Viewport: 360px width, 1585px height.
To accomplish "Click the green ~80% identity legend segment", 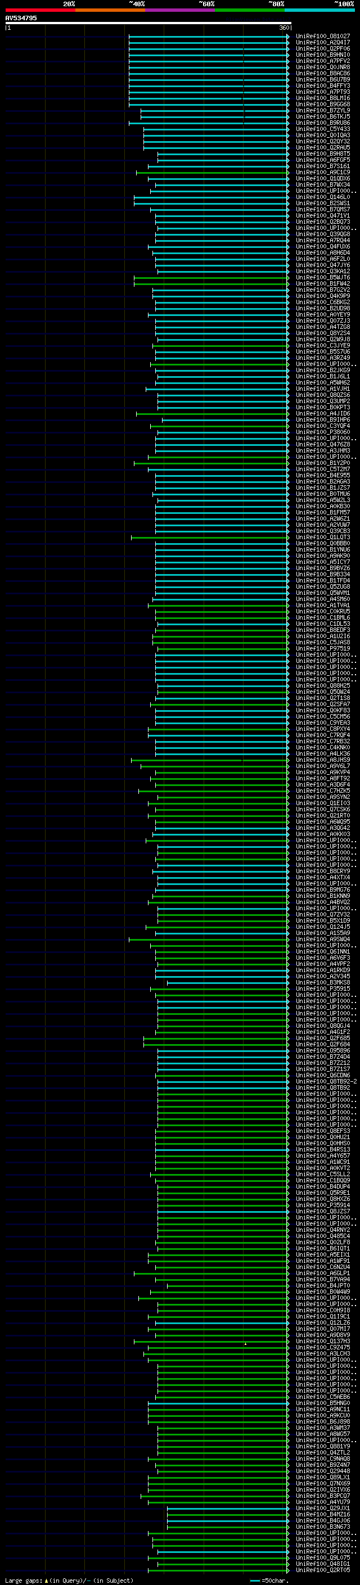I will tap(250, 10).
